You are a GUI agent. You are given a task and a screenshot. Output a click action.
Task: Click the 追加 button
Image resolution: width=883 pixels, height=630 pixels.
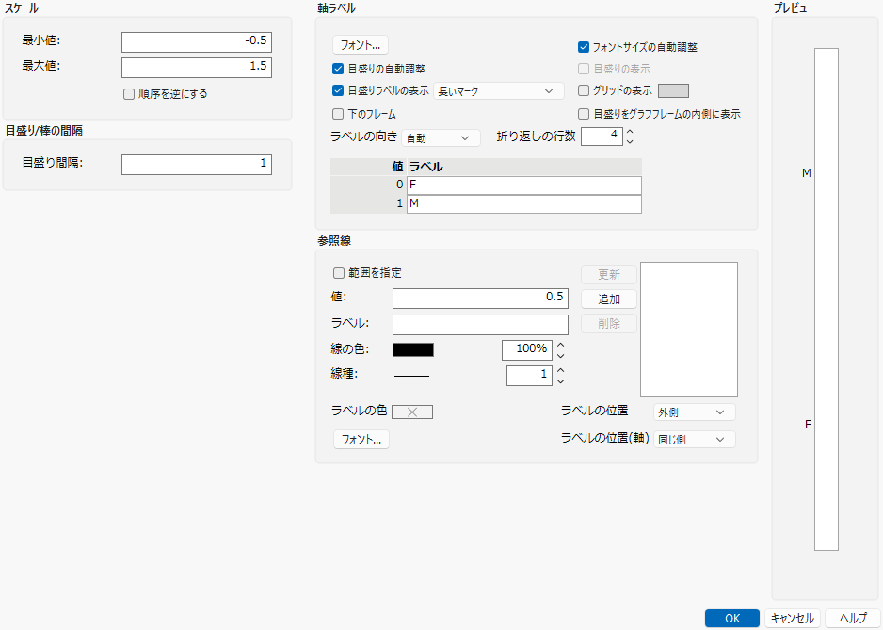609,299
